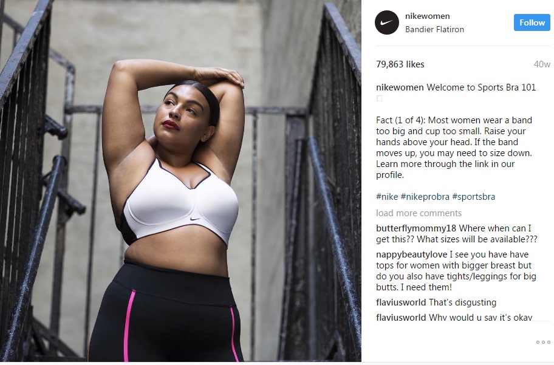Click the broken emoji box under caption
554x365 pixels.
(x=379, y=98)
